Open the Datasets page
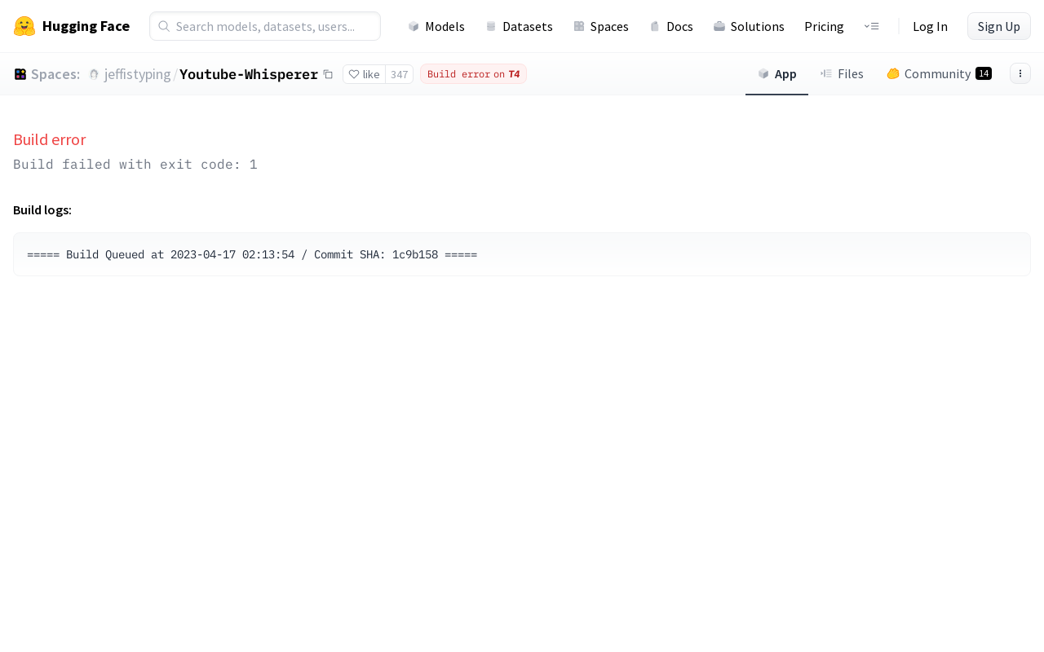The height and width of the screenshot is (652, 1044). (519, 26)
